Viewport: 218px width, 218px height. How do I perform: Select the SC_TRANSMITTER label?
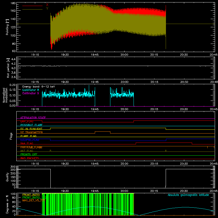(x=32, y=132)
